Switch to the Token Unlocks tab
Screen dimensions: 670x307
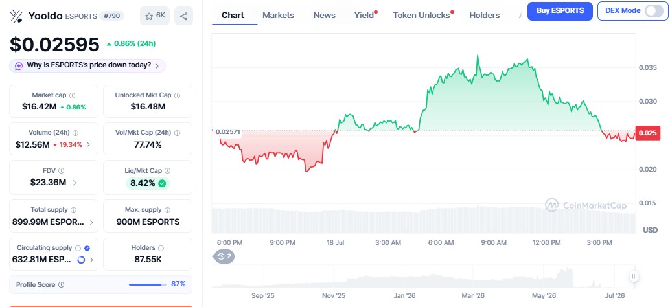point(421,16)
